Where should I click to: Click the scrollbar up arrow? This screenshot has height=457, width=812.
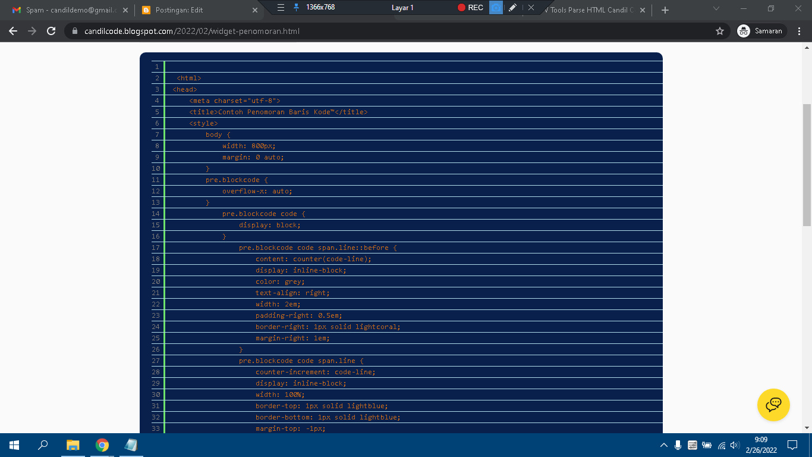point(807,46)
